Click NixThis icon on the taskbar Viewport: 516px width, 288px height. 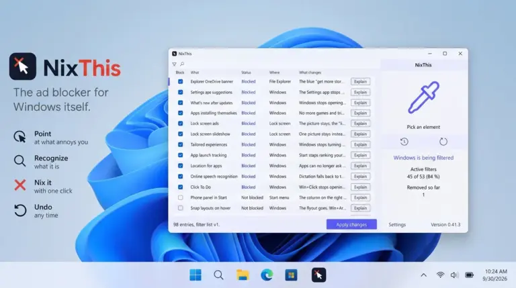pos(318,275)
